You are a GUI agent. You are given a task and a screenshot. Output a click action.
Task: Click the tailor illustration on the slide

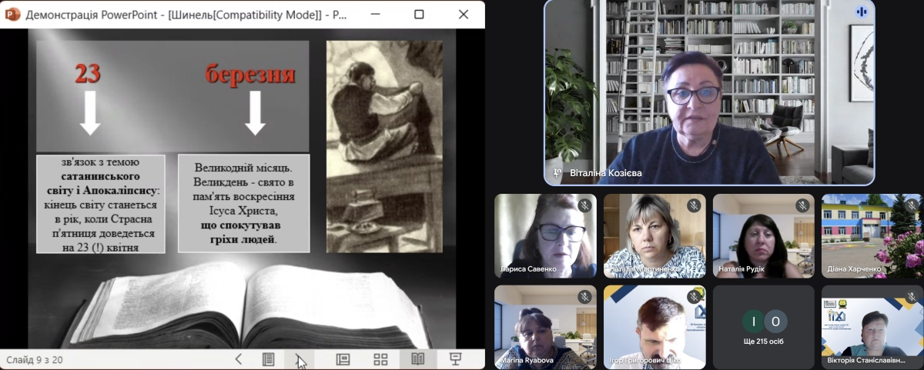coord(384,146)
